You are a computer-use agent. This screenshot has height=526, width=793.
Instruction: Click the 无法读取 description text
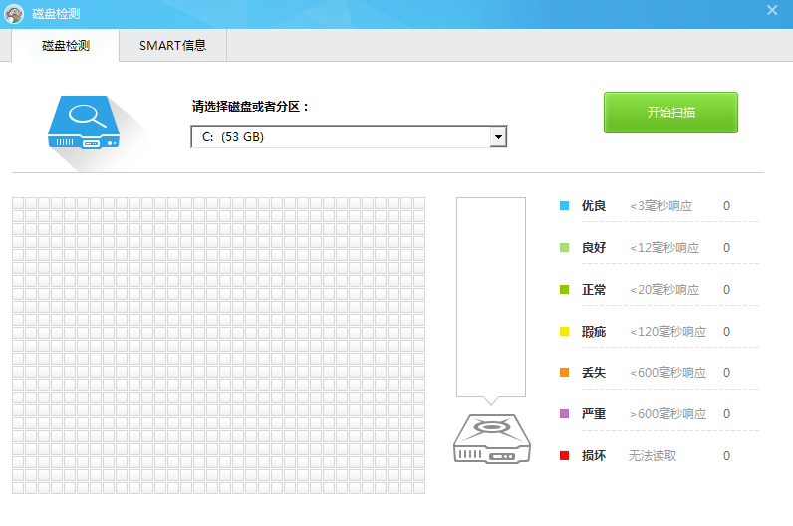point(653,455)
